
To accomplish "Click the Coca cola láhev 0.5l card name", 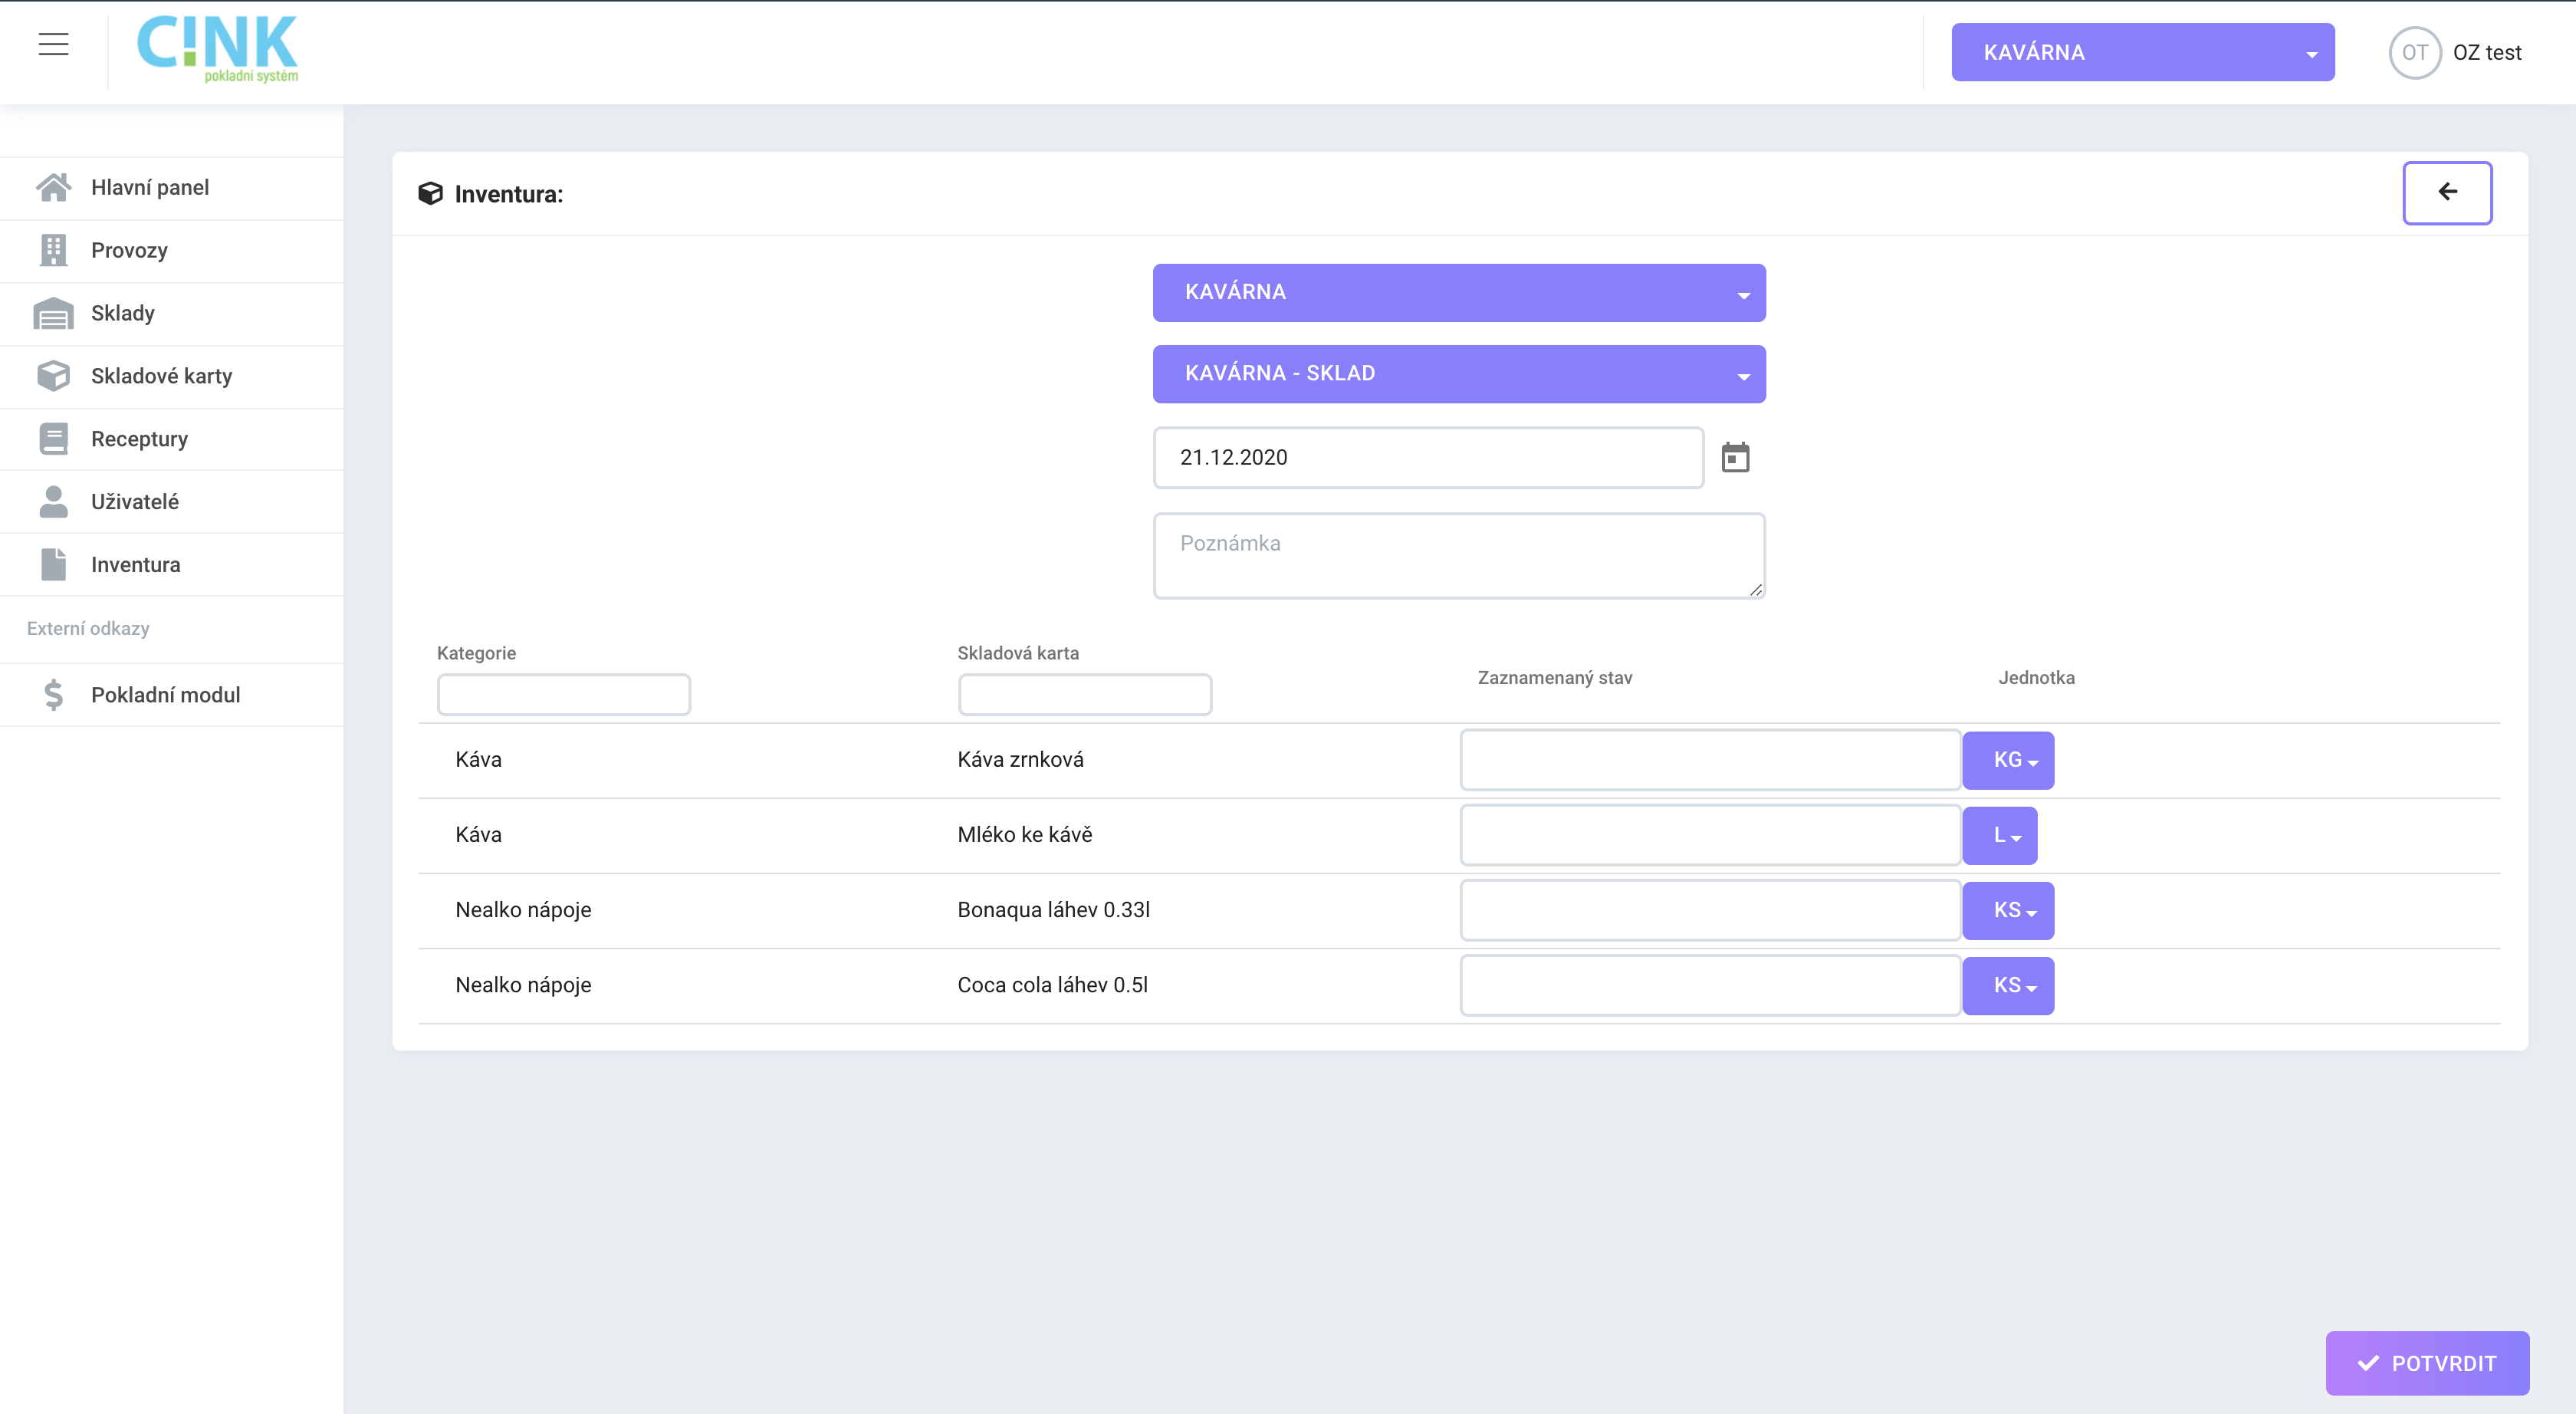I will pyautogui.click(x=1052, y=985).
